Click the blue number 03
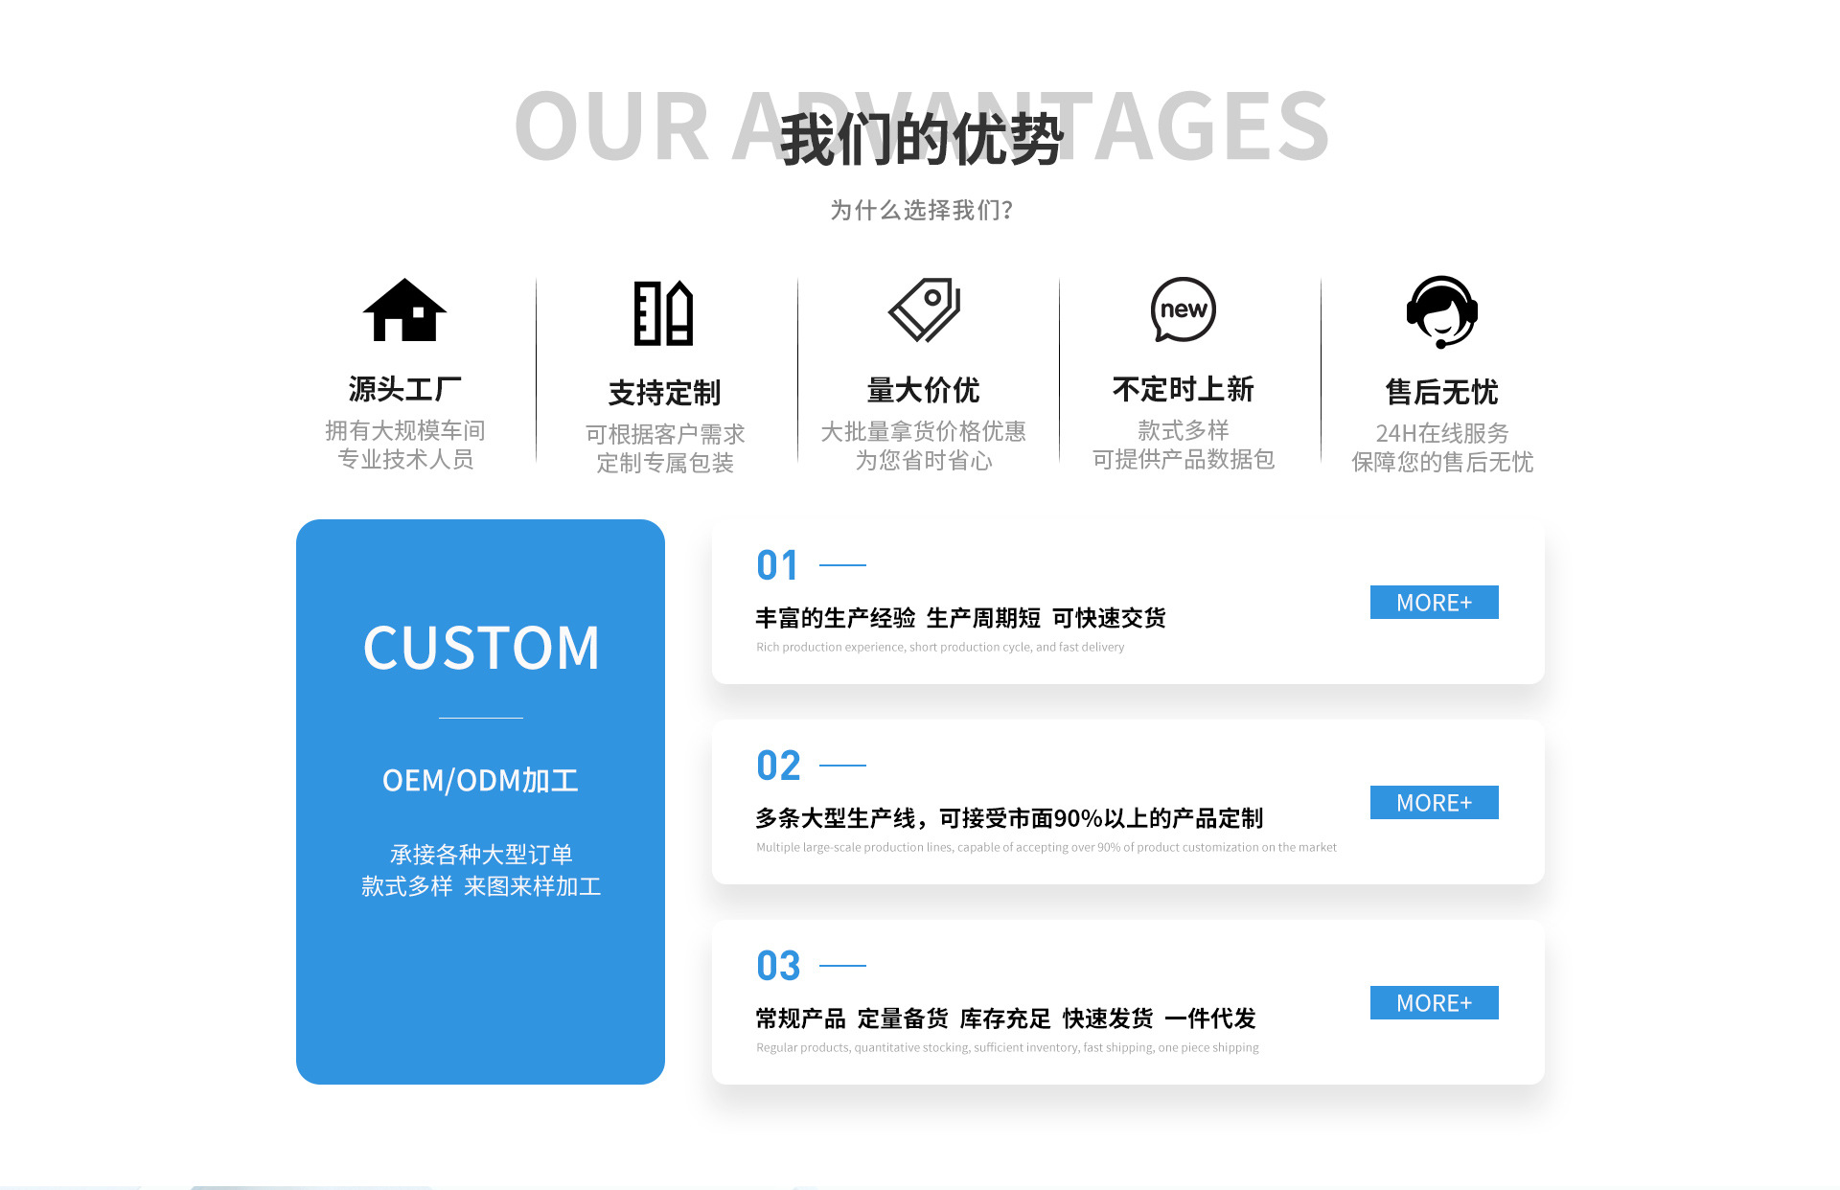This screenshot has width=1840, height=1190. click(x=777, y=966)
